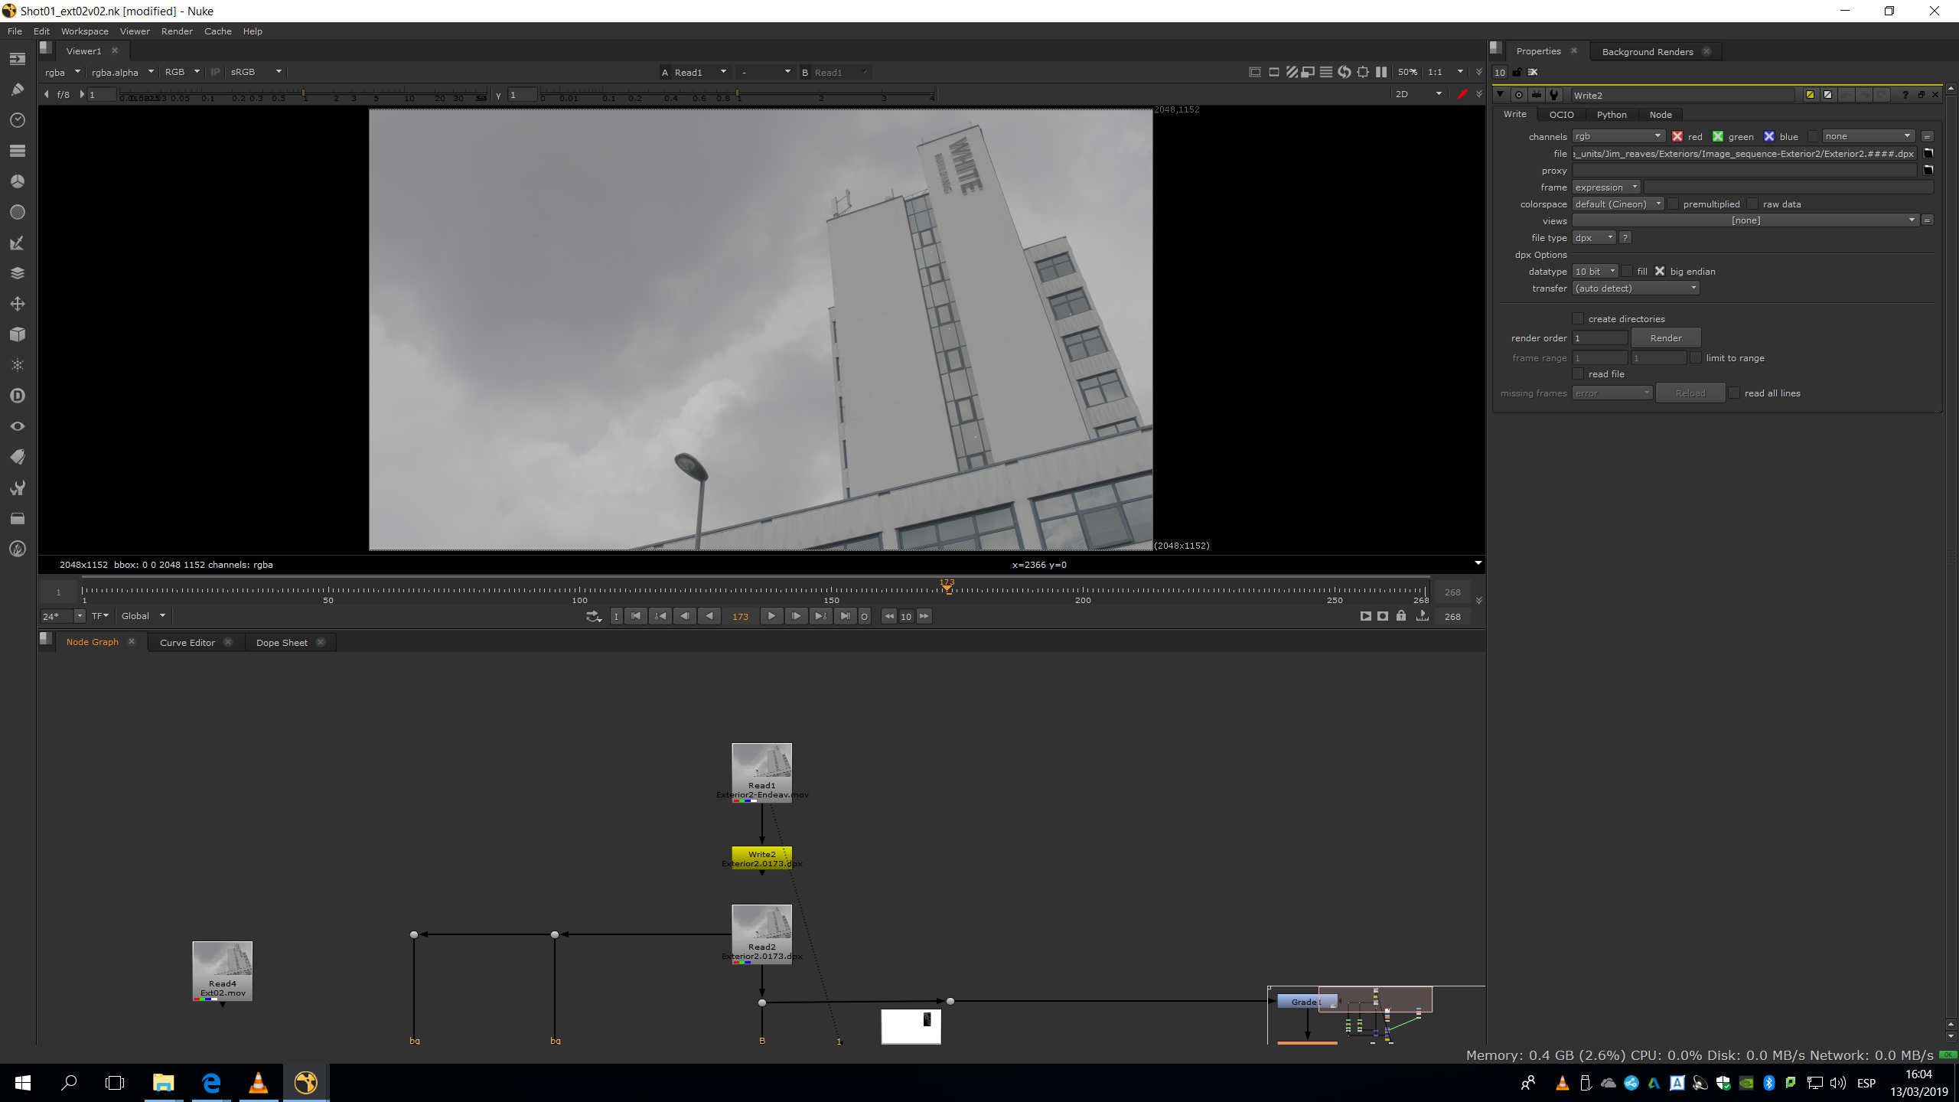The height and width of the screenshot is (1102, 1959).
Task: Click timeline frame marker at 173
Action: click(x=947, y=588)
